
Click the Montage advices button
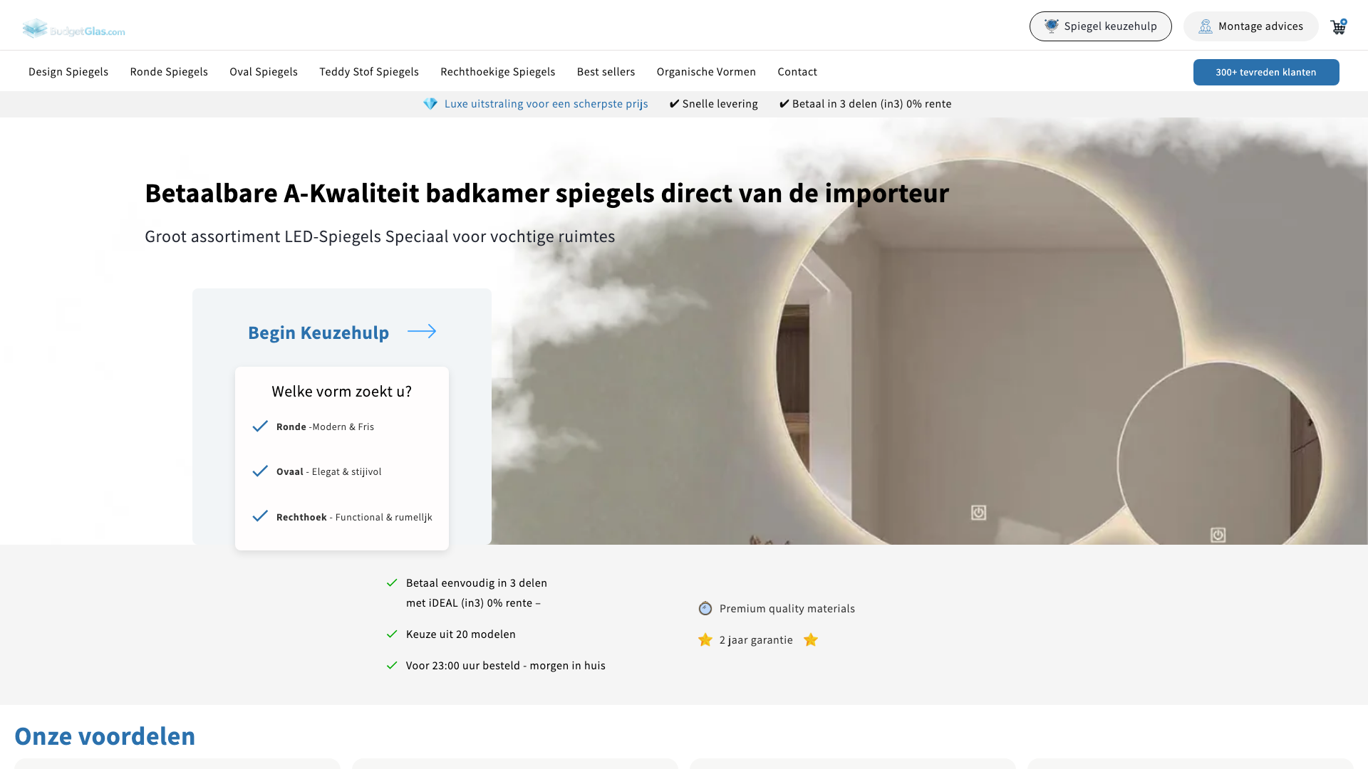(x=1250, y=26)
